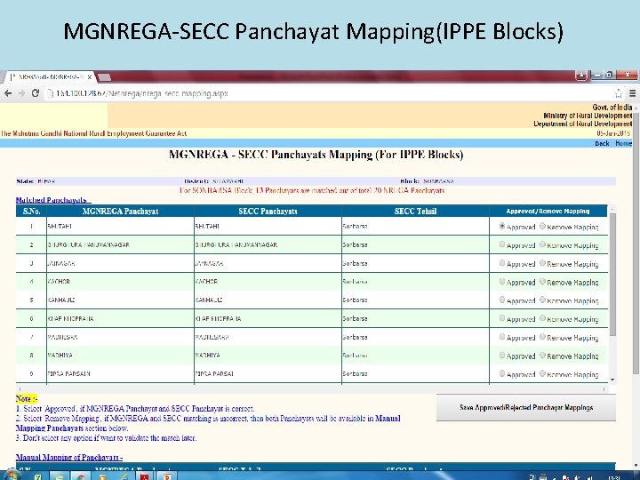Follow the Back link at top right
This screenshot has height=480, width=640.
click(x=602, y=143)
